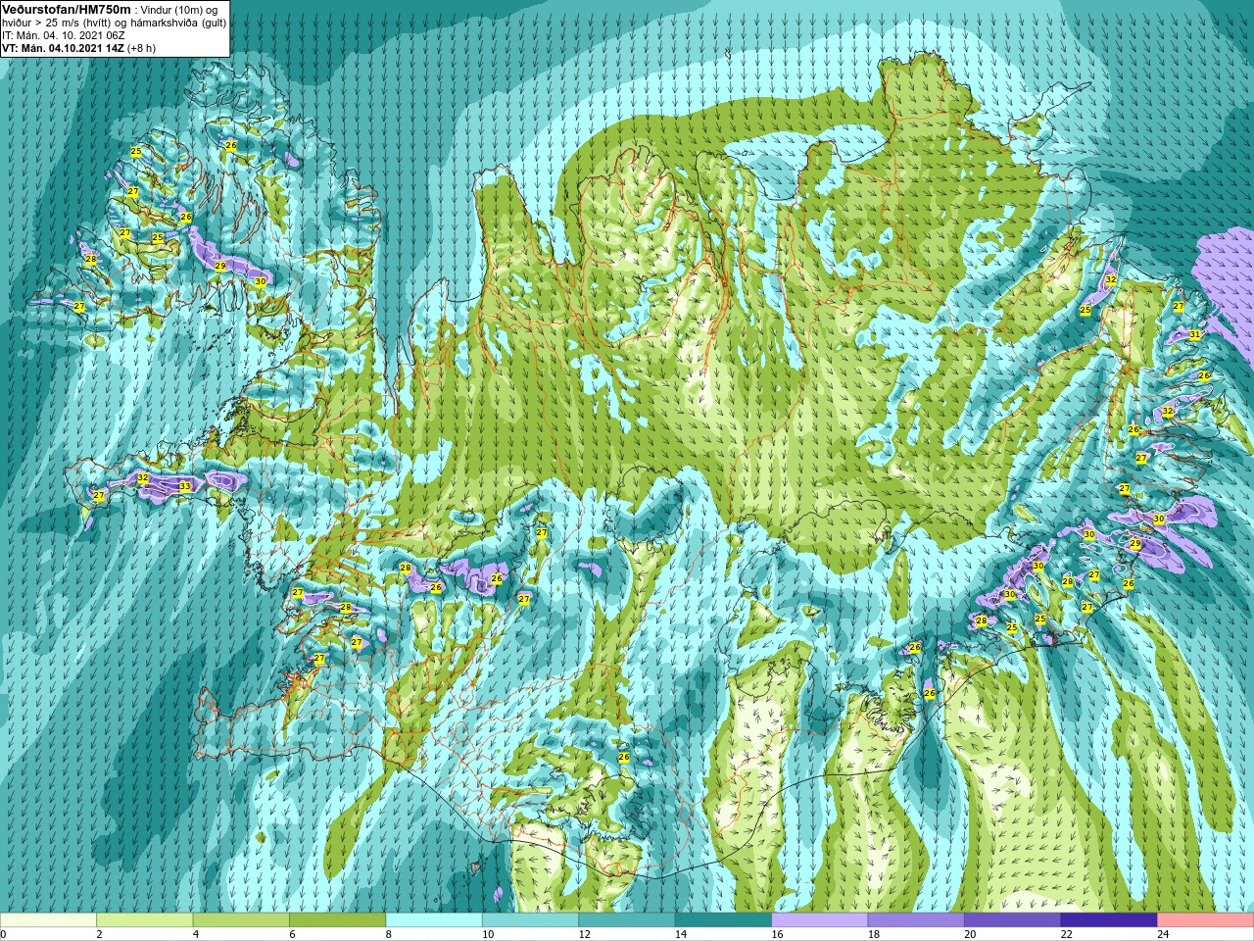
Task: Click the 22–24 m/s dark indigo legend swatch
Action: pos(1109,920)
